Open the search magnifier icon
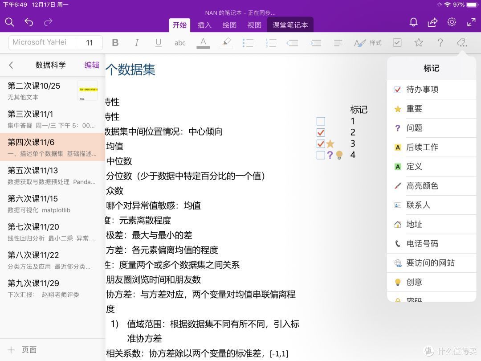 point(9,22)
